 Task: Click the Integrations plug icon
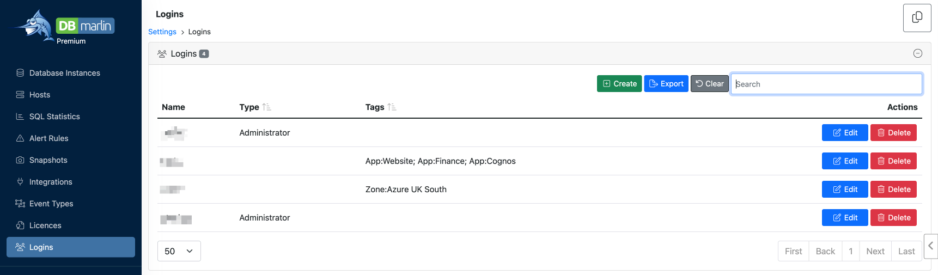(x=20, y=182)
